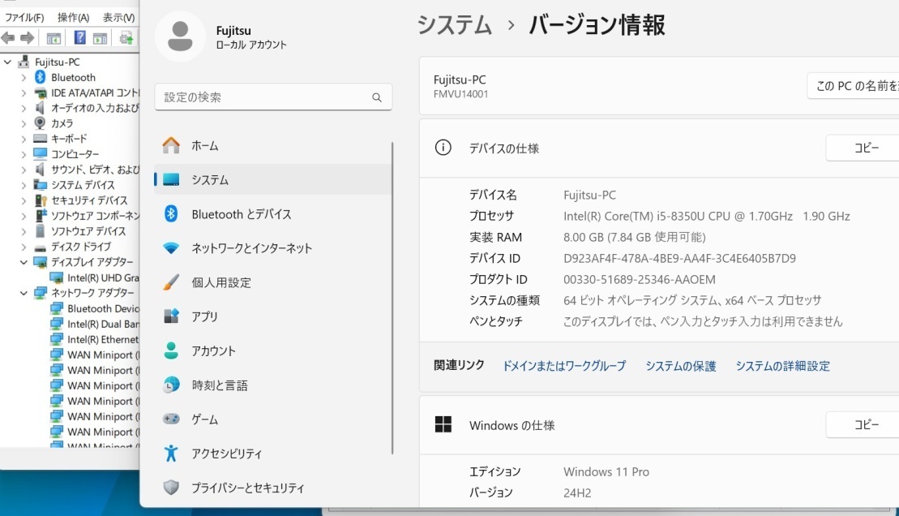
Task: Click the gaming controller icon
Action: (x=171, y=419)
